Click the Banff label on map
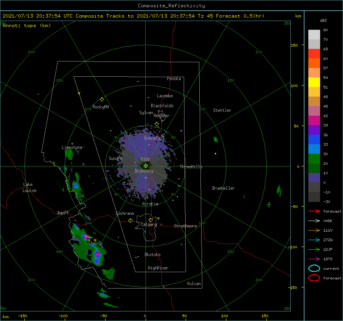This screenshot has height=321, width=343. coord(63,213)
